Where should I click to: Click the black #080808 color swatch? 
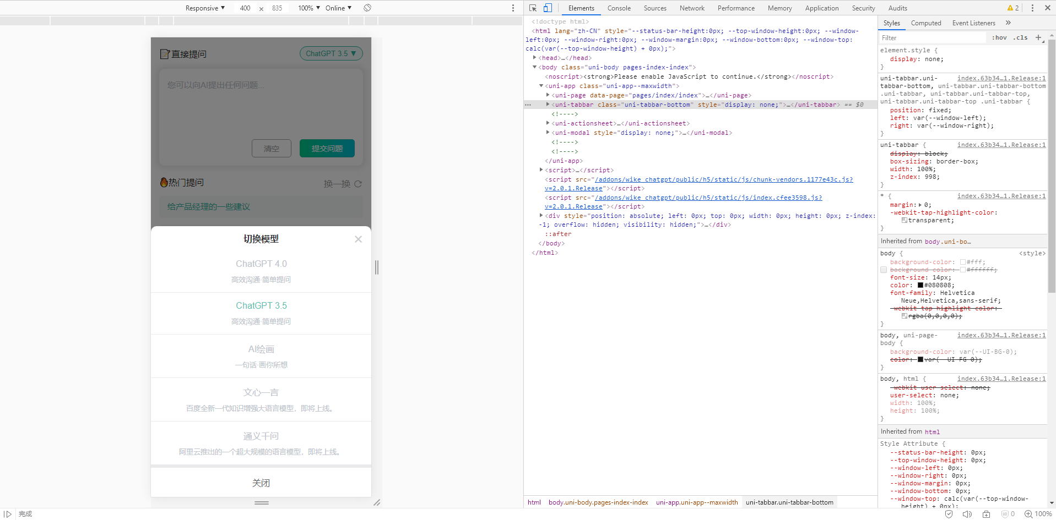(920, 285)
